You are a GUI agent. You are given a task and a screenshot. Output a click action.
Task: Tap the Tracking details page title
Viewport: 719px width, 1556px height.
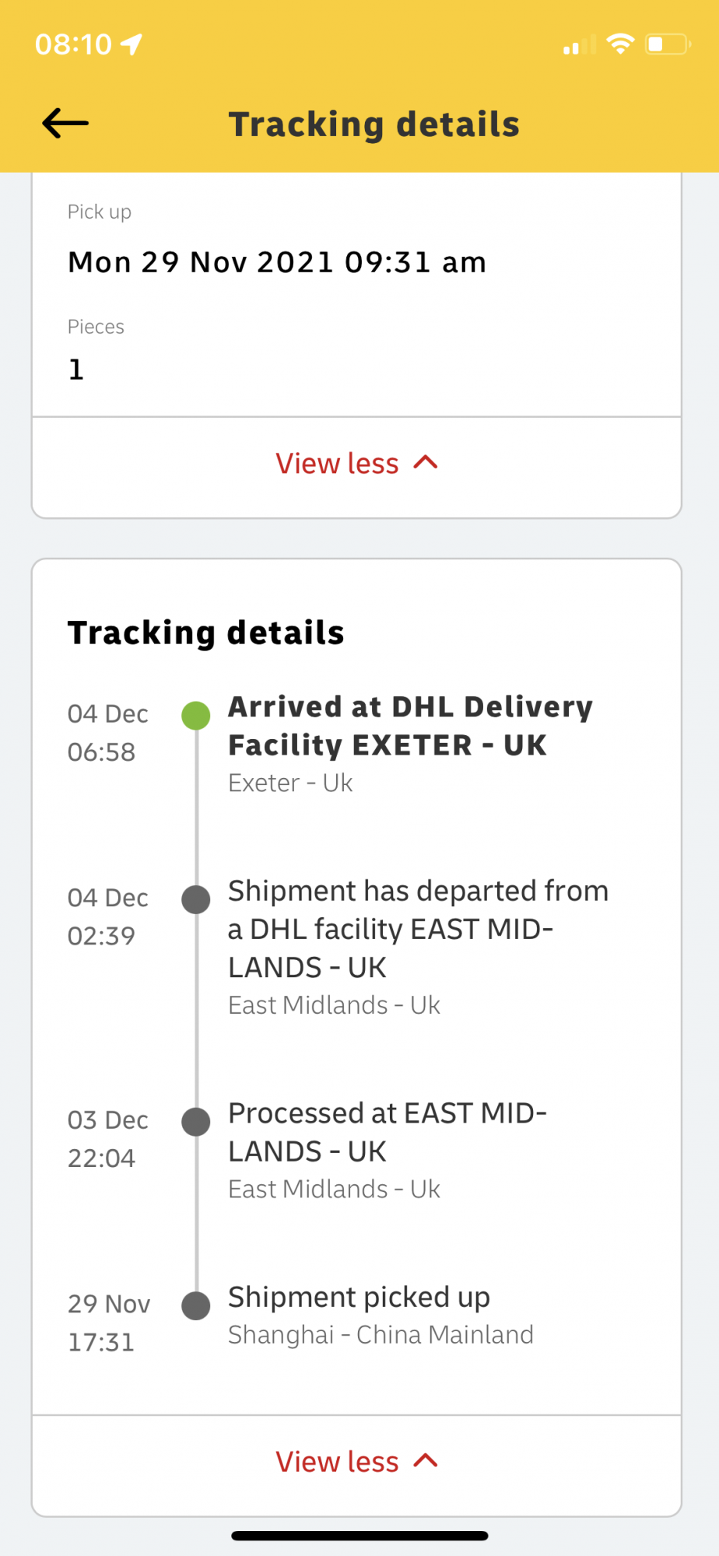[x=374, y=124]
